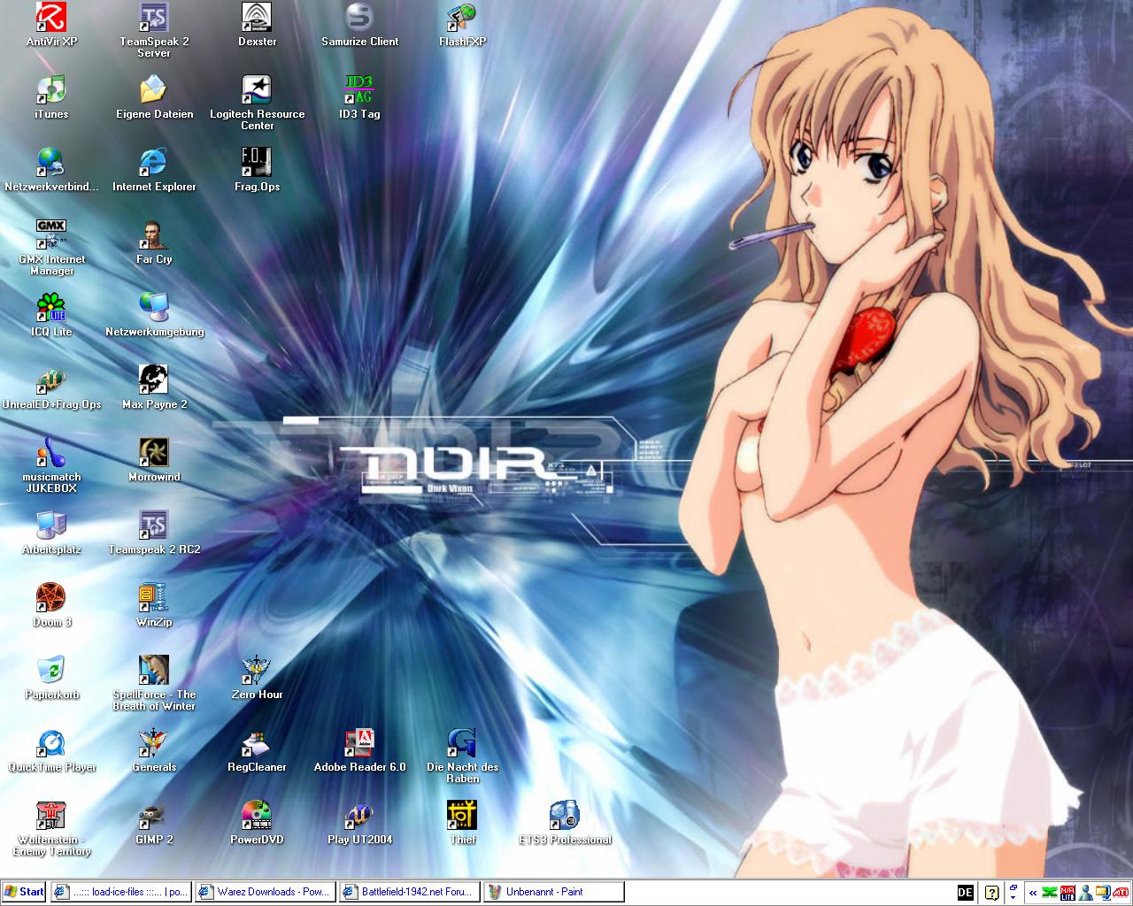This screenshot has height=906, width=1133.
Task: Open the AntiVir XP desktop icon
Action: coord(51,25)
